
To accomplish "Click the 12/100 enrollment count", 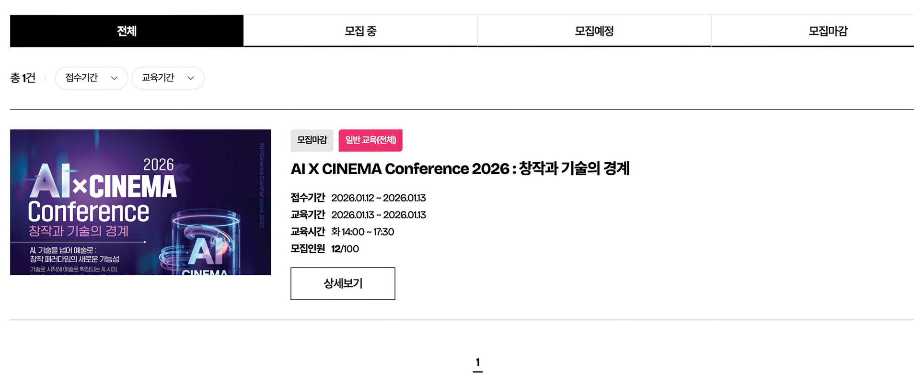I will tap(345, 249).
